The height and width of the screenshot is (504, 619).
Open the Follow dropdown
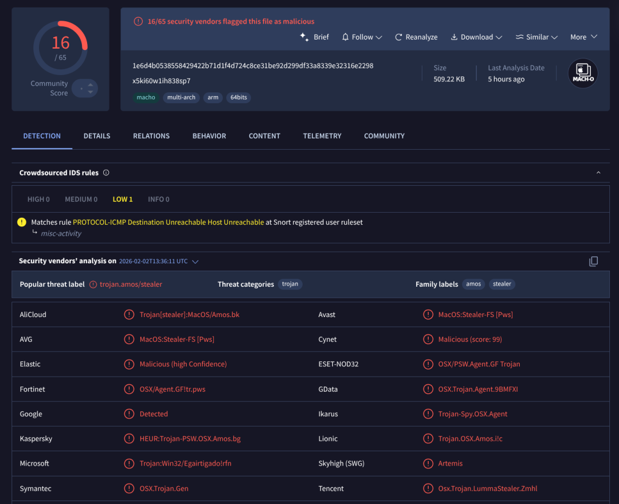tap(362, 37)
